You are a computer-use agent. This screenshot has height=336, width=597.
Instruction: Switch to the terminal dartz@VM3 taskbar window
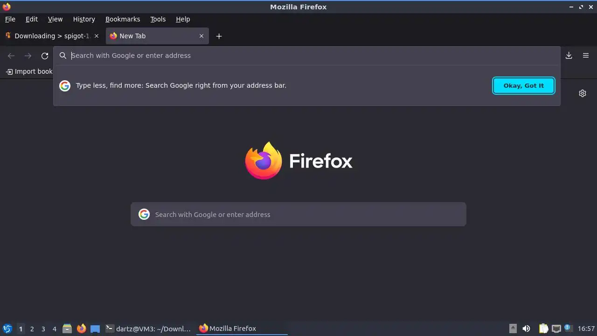pyautogui.click(x=148, y=329)
